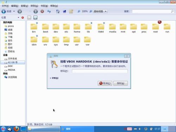Open the 文件 menu
Image resolution: width=176 pixels, height=132 pixels.
(5, 6)
